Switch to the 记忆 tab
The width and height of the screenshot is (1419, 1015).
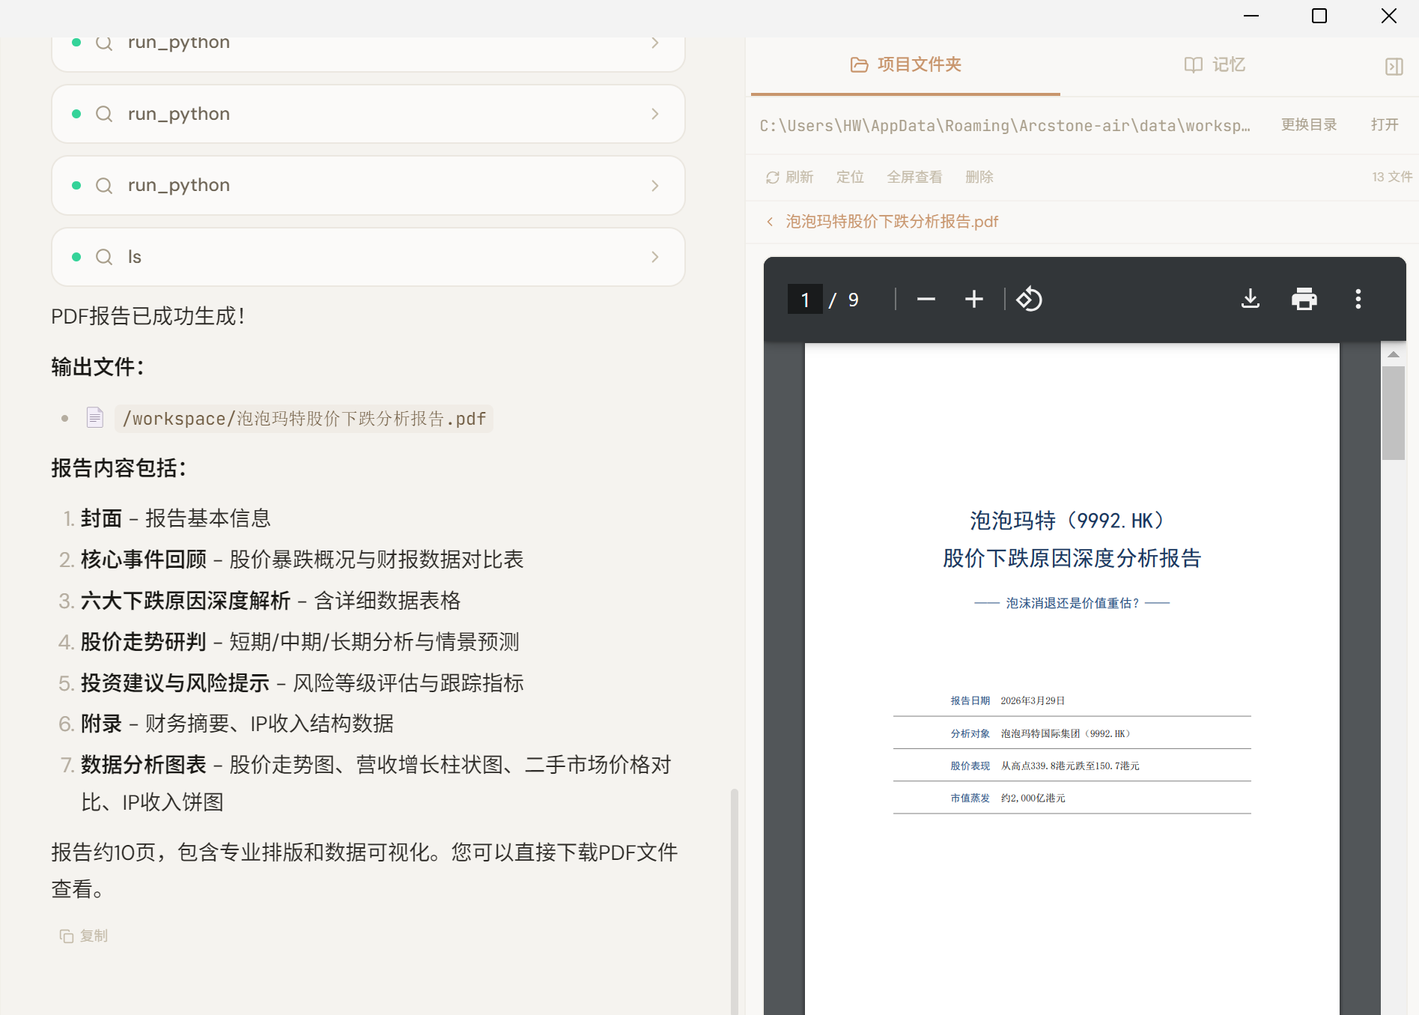1213,65
